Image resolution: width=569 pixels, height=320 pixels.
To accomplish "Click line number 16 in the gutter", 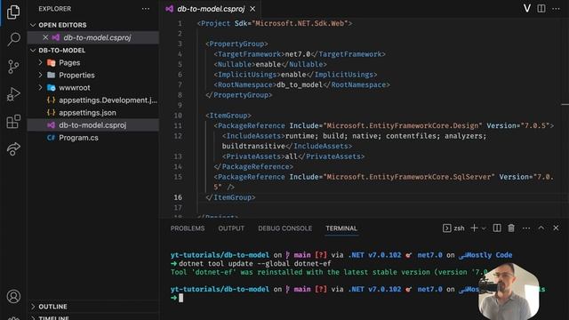I will tap(178, 197).
